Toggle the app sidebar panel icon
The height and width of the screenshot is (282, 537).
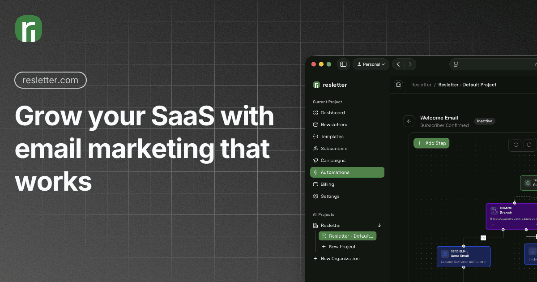[x=398, y=85]
